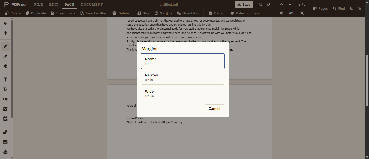Open the EDIT menu

pyautogui.click(x=54, y=5)
